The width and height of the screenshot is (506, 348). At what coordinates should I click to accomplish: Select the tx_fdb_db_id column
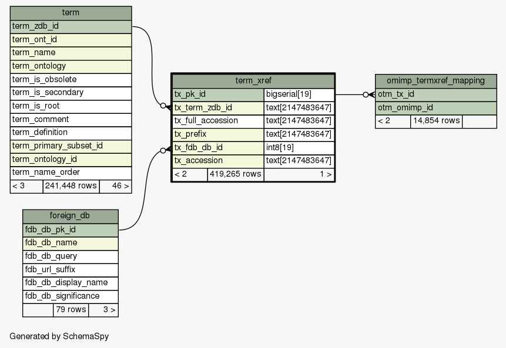[217, 147]
